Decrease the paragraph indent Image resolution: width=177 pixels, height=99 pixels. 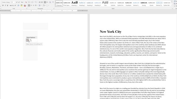pos(40,2)
